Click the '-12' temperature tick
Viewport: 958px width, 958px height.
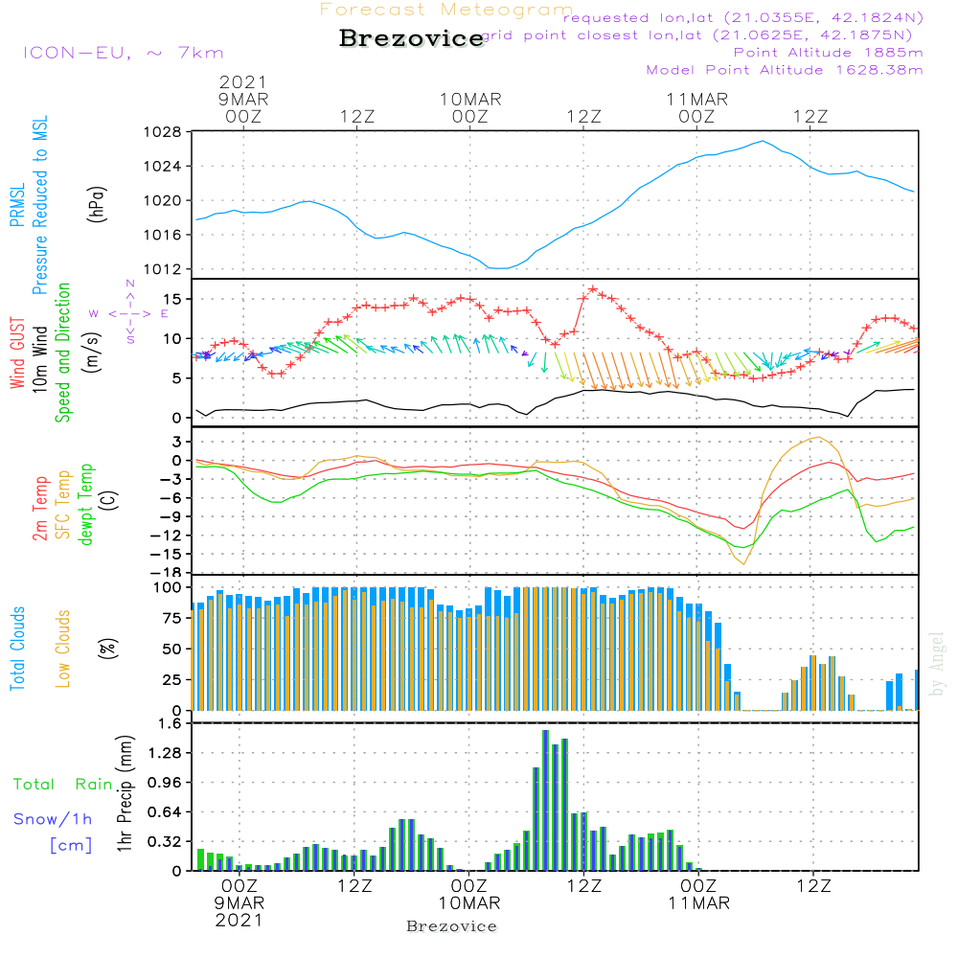coord(165,536)
